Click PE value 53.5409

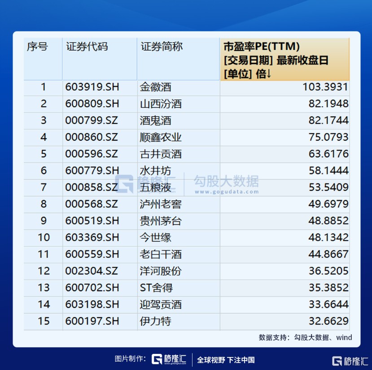[x=328, y=187]
